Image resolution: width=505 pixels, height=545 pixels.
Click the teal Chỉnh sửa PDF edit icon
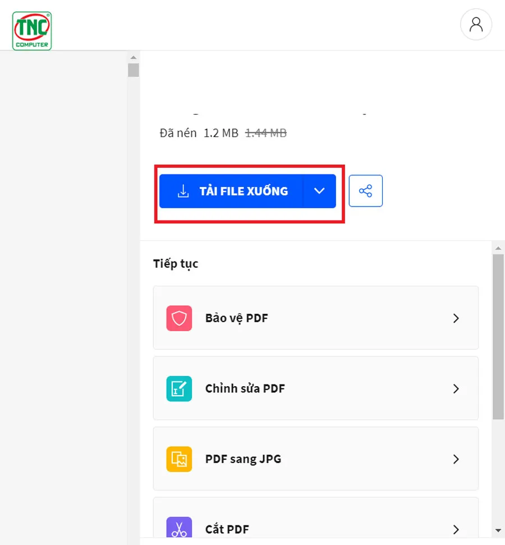tap(179, 388)
